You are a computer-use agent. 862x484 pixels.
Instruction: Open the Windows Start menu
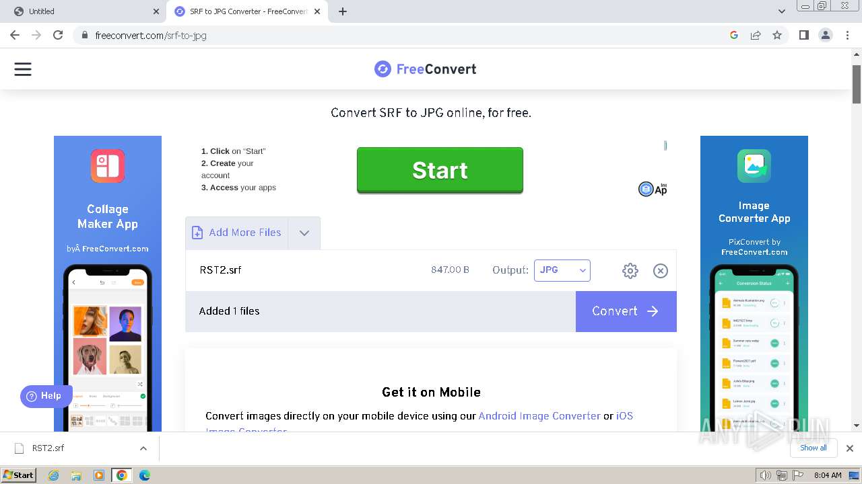(19, 475)
